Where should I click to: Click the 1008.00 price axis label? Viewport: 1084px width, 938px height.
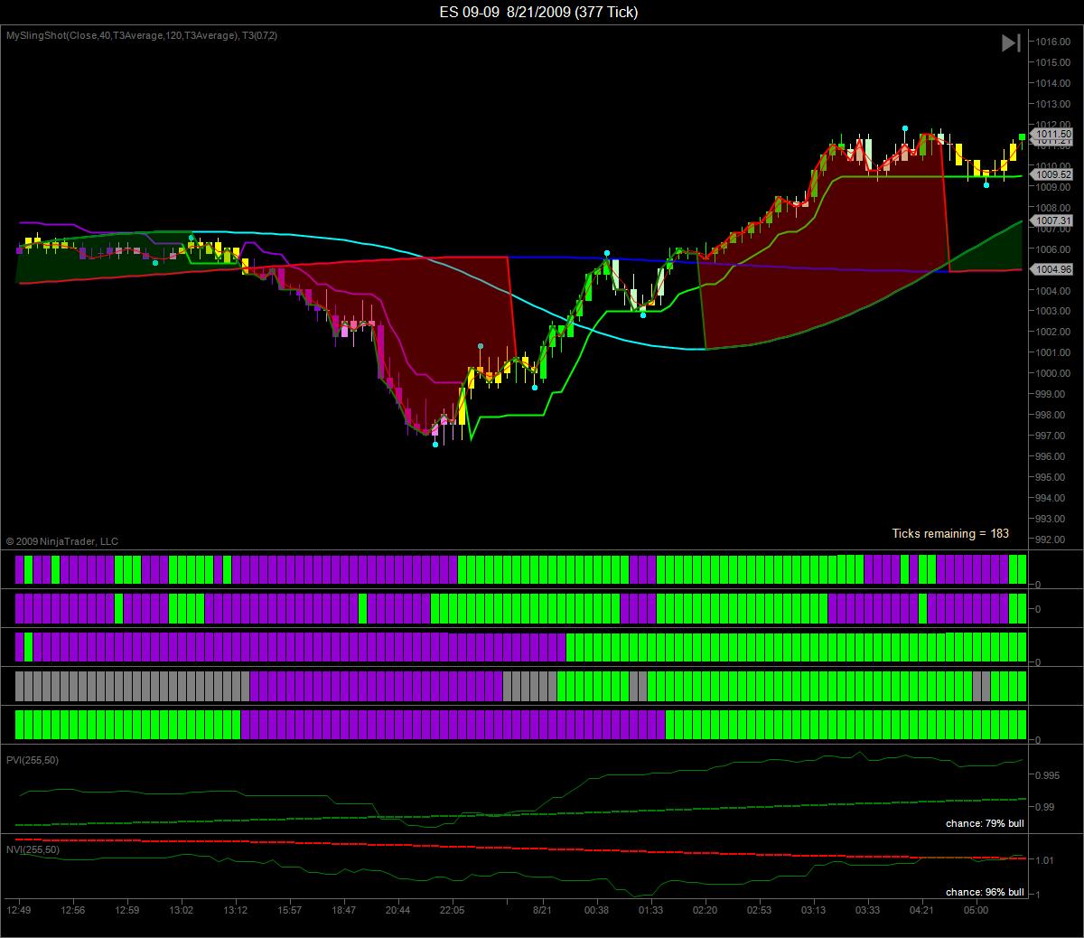pyautogui.click(x=1053, y=208)
